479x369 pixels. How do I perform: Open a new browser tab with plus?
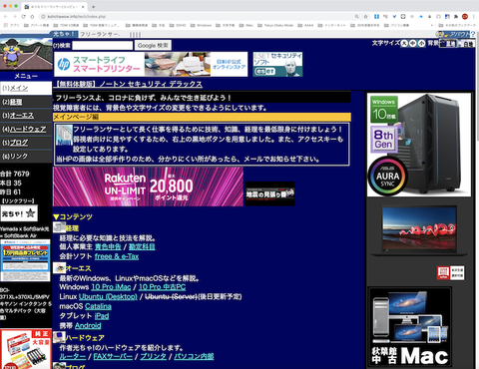click(x=93, y=7)
